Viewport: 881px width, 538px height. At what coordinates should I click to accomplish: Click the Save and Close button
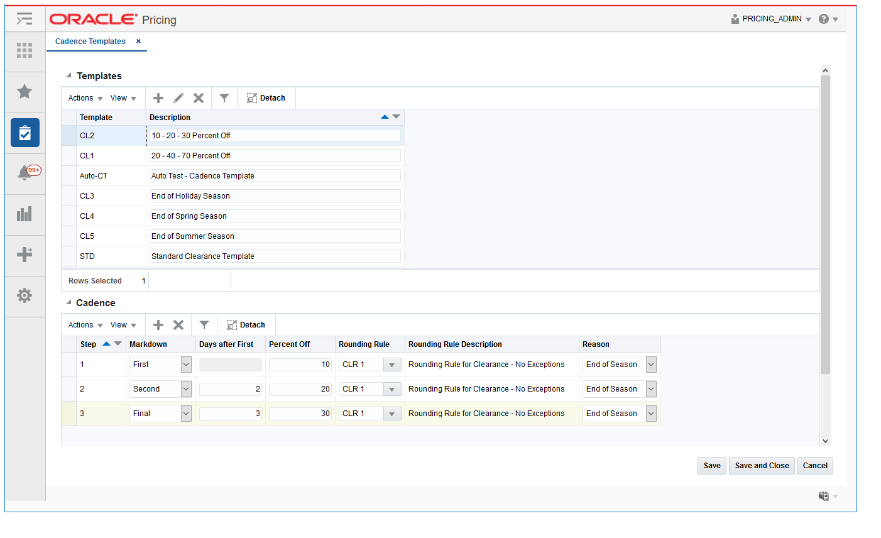(761, 466)
